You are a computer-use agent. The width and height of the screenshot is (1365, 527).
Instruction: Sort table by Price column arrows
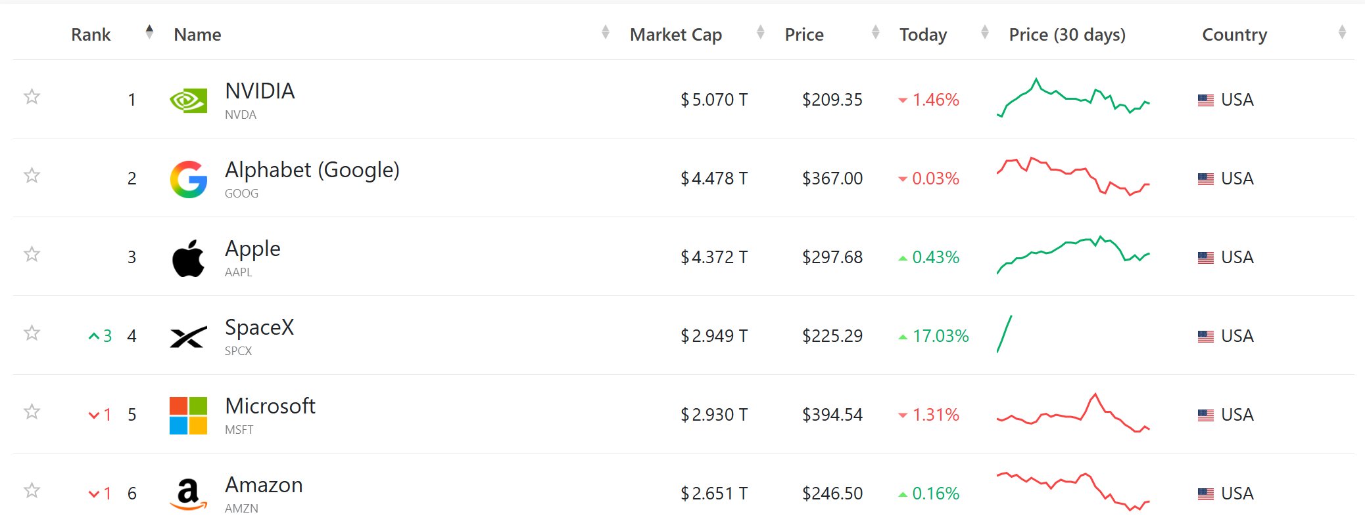point(875,32)
